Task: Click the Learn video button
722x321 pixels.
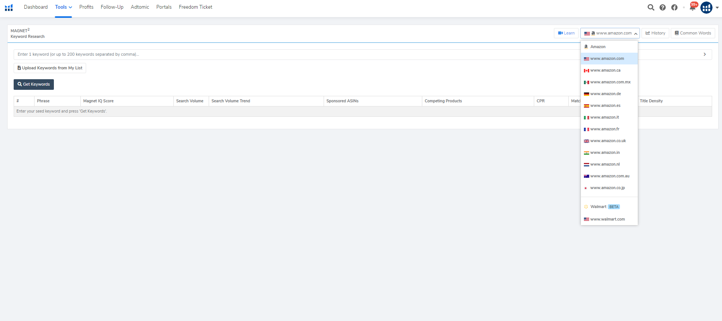Action: point(566,33)
